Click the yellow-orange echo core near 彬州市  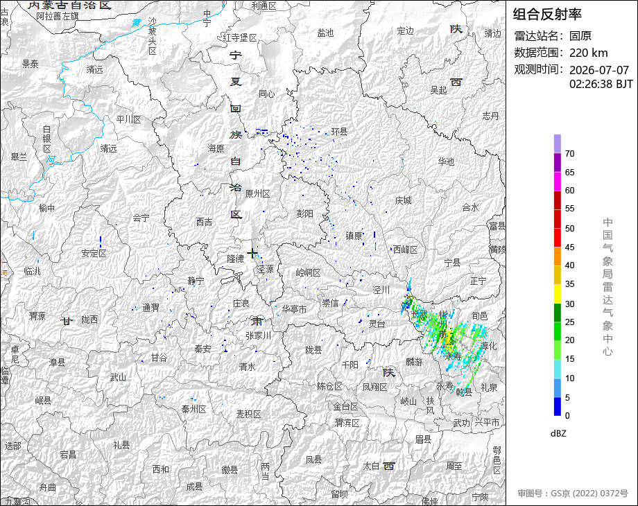click(x=448, y=339)
